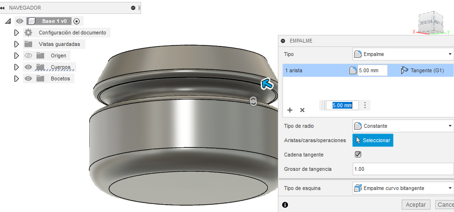The height and width of the screenshot is (212, 454).
Task: Click the info icon in Empalme dialog
Action: tap(285, 205)
